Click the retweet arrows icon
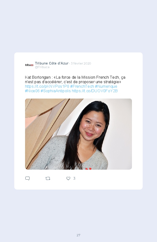This screenshot has height=242, width=157. point(48,179)
